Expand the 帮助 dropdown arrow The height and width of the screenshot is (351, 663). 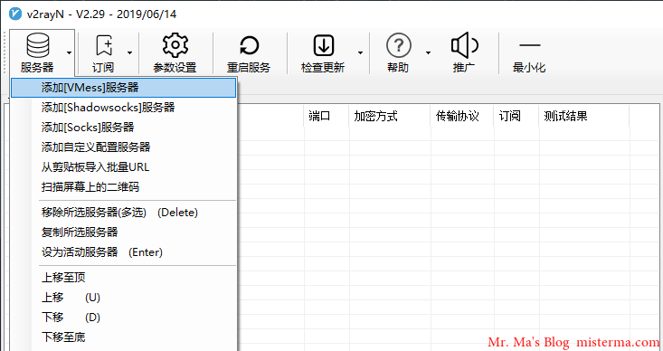(x=429, y=52)
